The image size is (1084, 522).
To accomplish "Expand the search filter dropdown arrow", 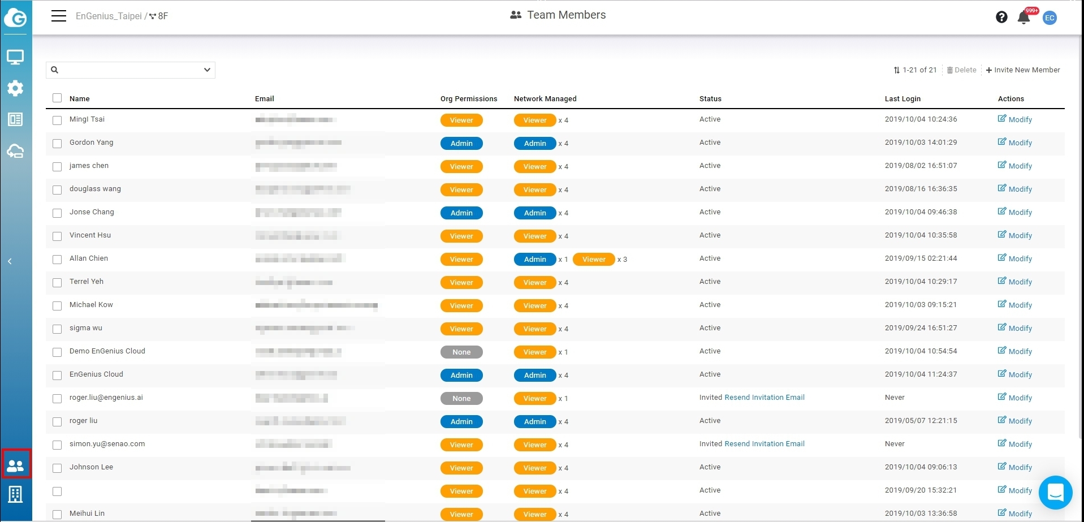I will [207, 70].
